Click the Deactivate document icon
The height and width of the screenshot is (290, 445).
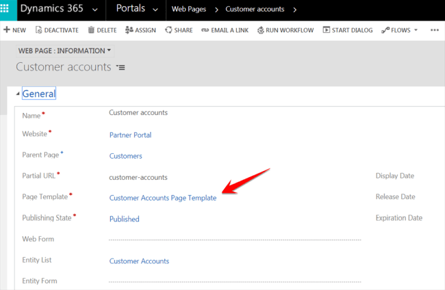coord(38,30)
